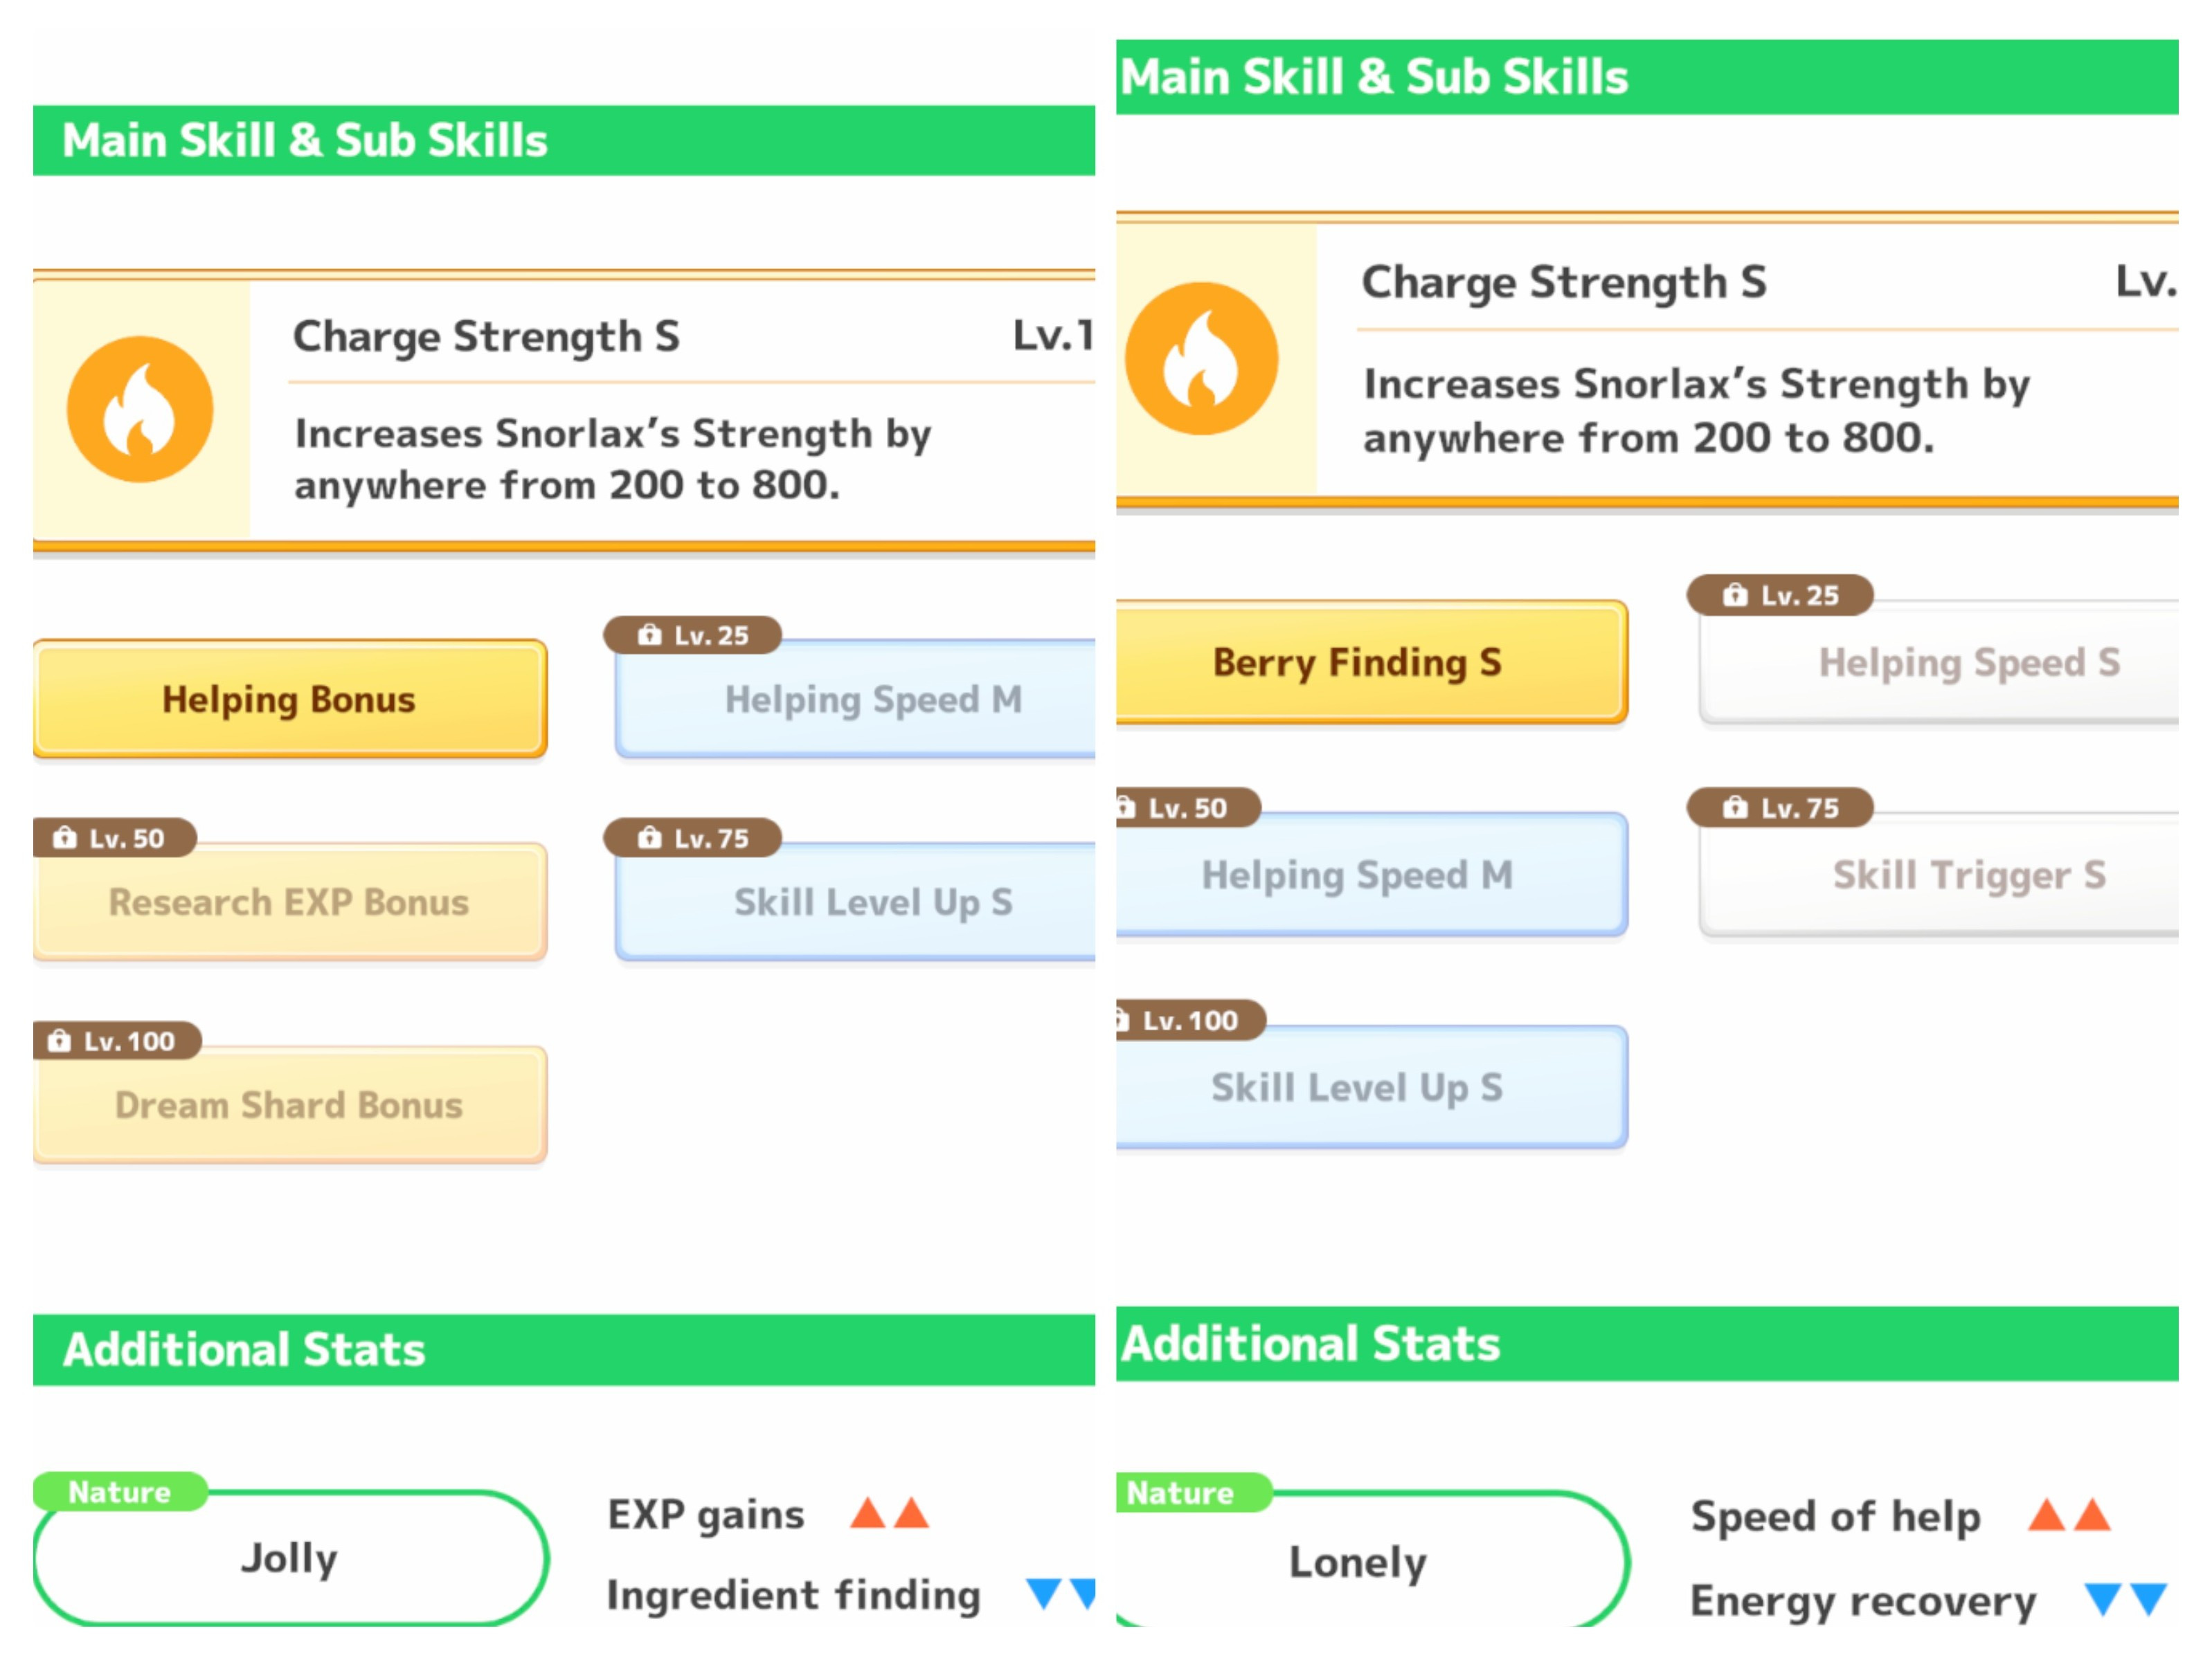Tap the blue down arrows beside Energy recovery

tap(2126, 1599)
